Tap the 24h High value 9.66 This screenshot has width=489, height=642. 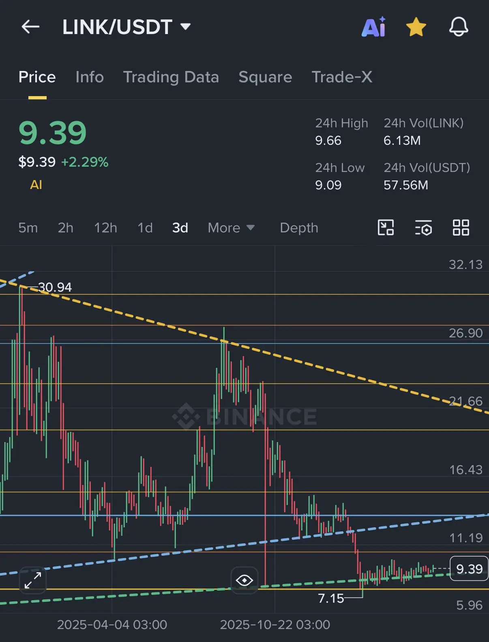pos(328,141)
